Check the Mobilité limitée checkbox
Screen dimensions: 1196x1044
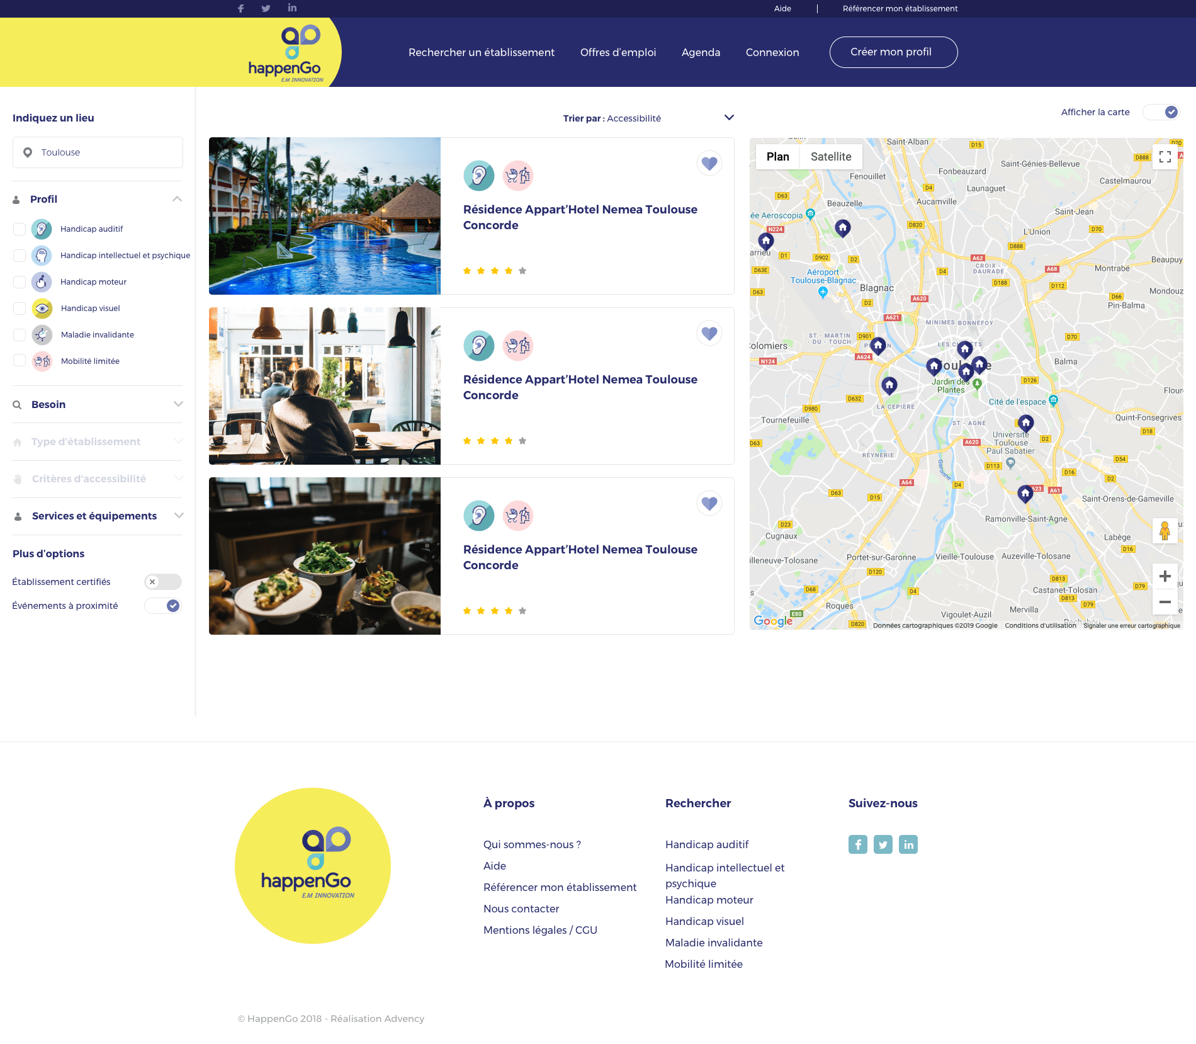pyautogui.click(x=20, y=360)
